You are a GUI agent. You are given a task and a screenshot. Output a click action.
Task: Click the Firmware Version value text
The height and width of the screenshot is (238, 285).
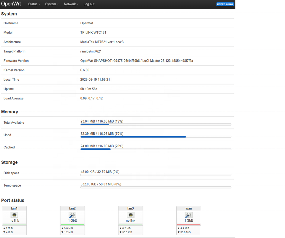pos(137,61)
